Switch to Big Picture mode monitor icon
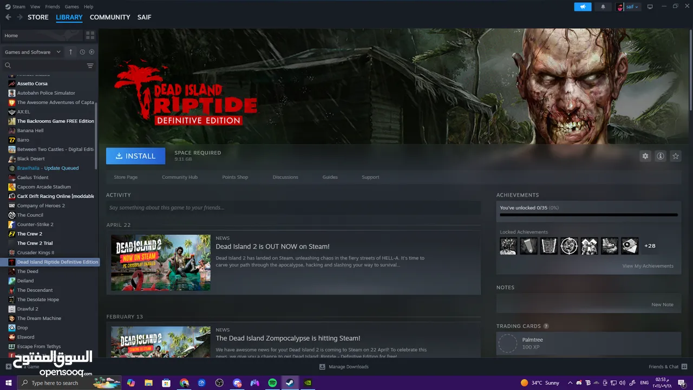Screen dimensions: 693x390 click(x=650, y=6)
